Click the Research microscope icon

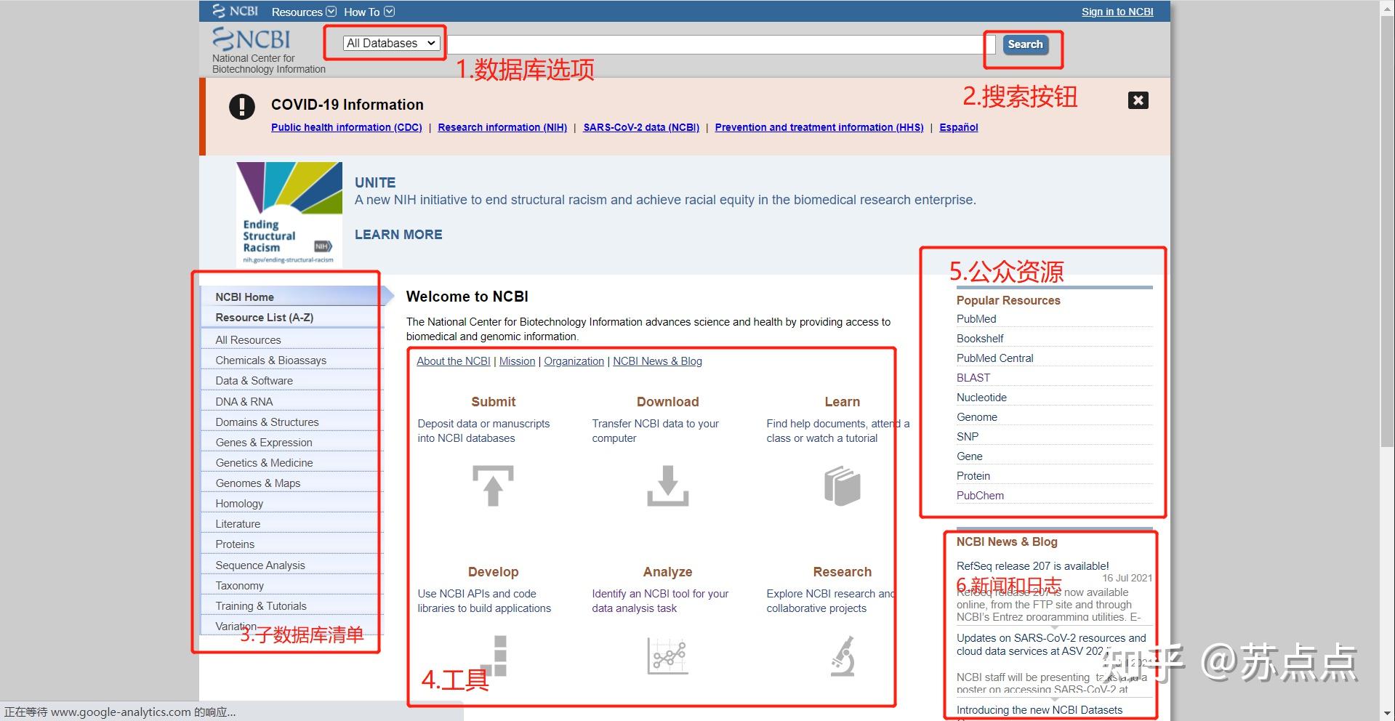[x=842, y=656]
